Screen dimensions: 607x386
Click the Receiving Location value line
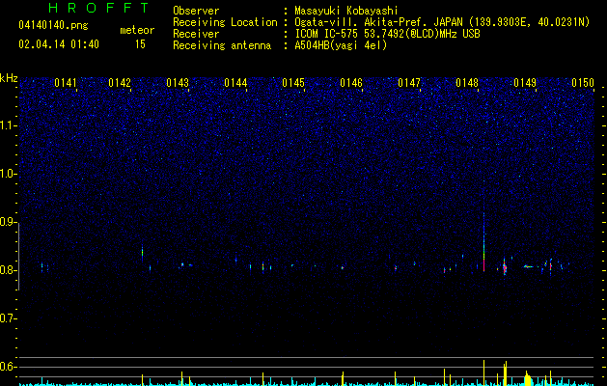click(x=442, y=22)
